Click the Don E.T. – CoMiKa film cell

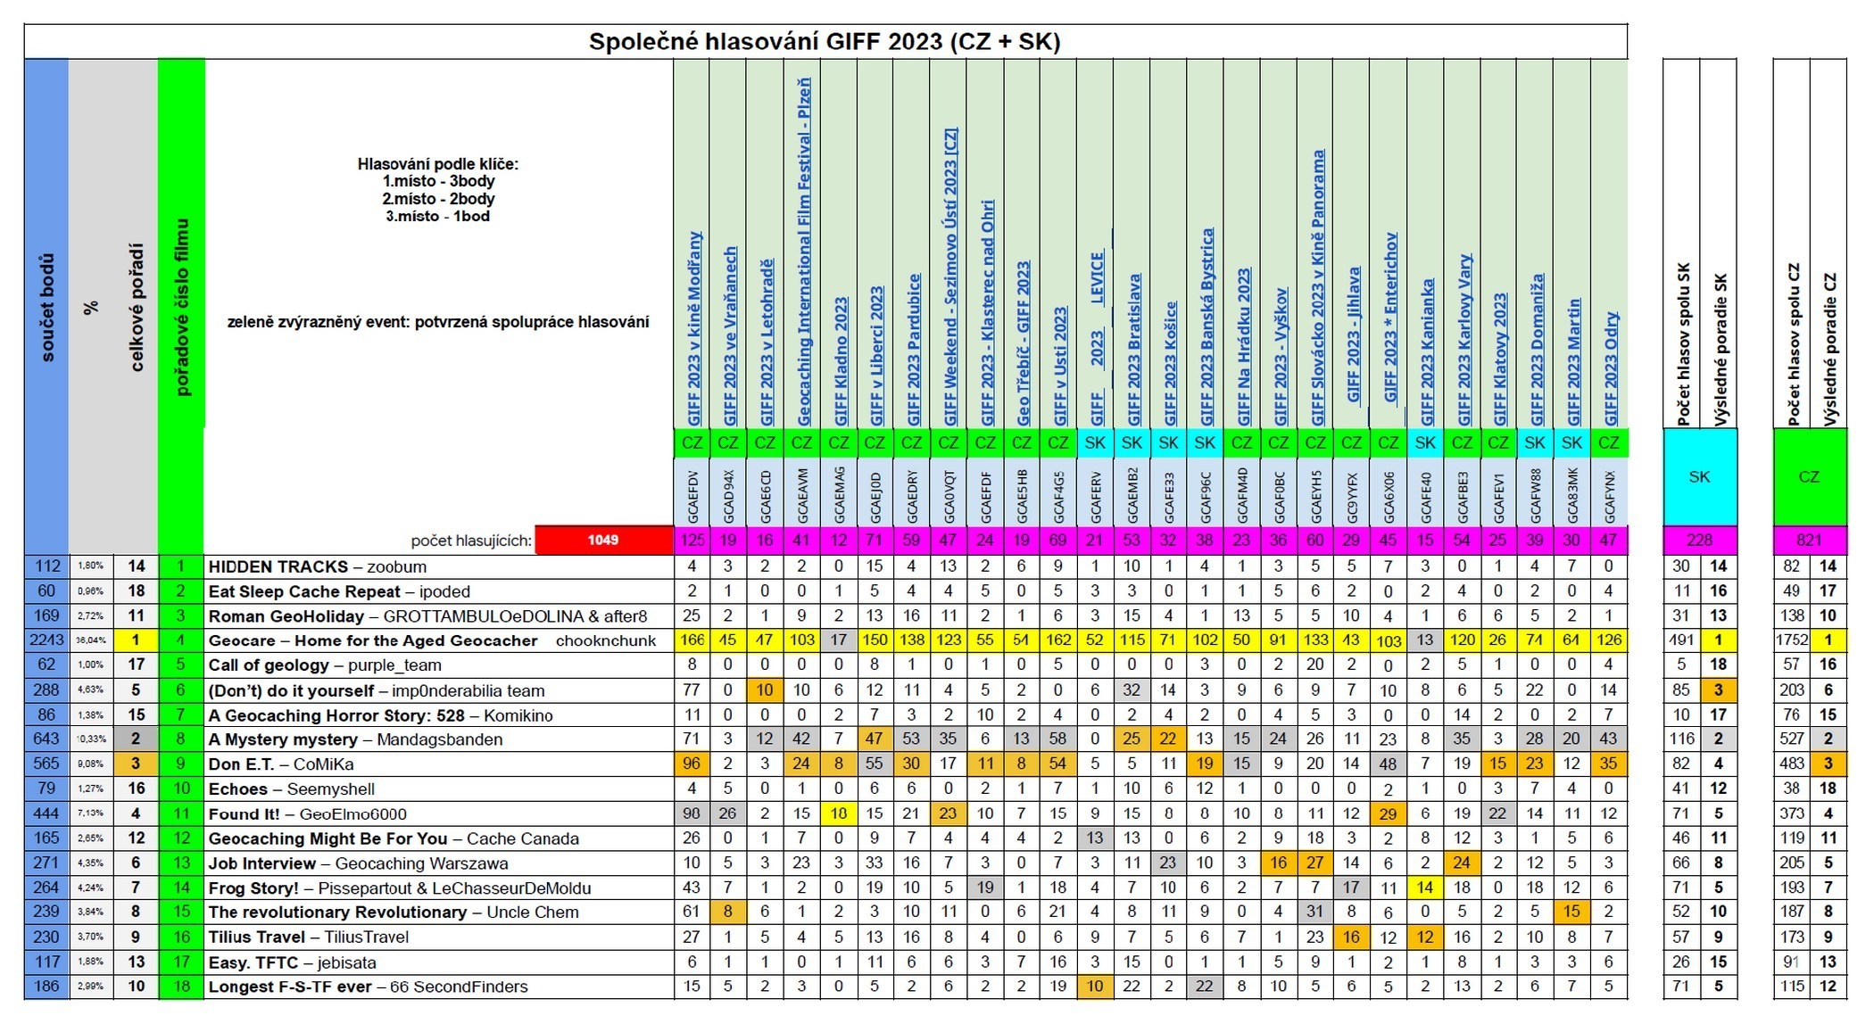[x=281, y=764]
